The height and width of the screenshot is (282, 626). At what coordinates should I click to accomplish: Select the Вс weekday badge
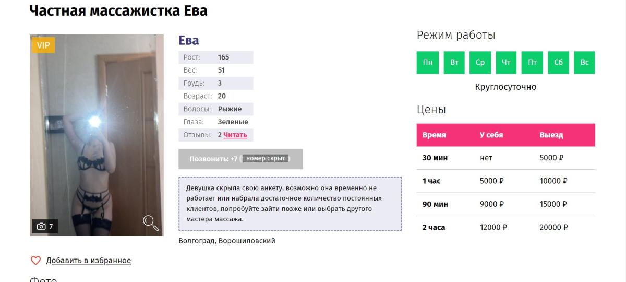(584, 63)
